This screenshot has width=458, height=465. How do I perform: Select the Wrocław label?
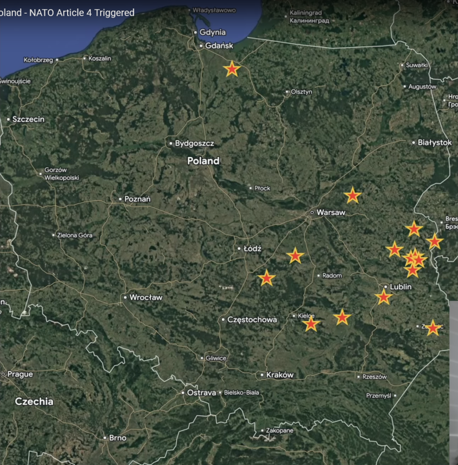[146, 297]
